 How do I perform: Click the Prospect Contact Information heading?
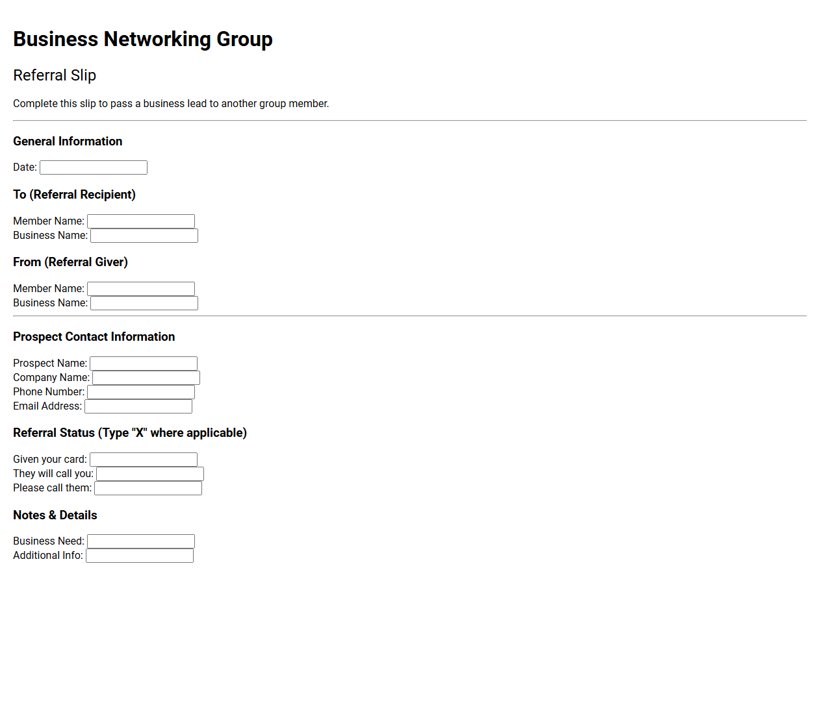tap(94, 337)
